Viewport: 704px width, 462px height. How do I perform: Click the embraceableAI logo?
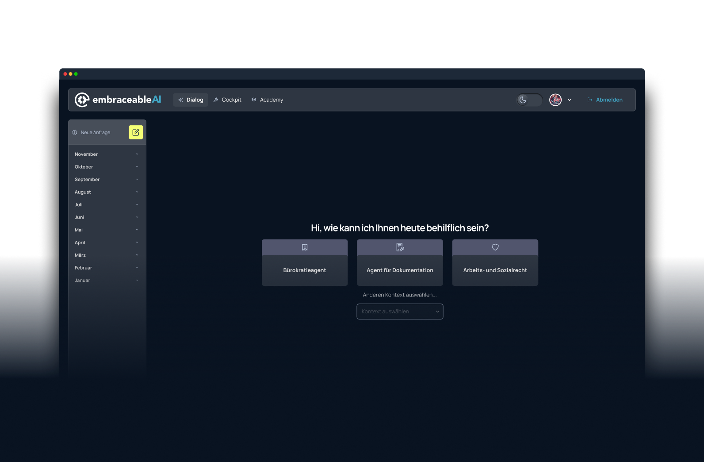118,100
